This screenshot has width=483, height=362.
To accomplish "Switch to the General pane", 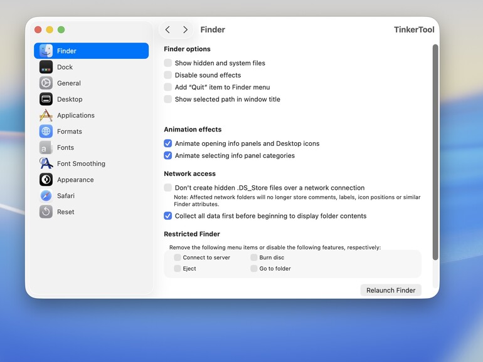I will [x=91, y=83].
